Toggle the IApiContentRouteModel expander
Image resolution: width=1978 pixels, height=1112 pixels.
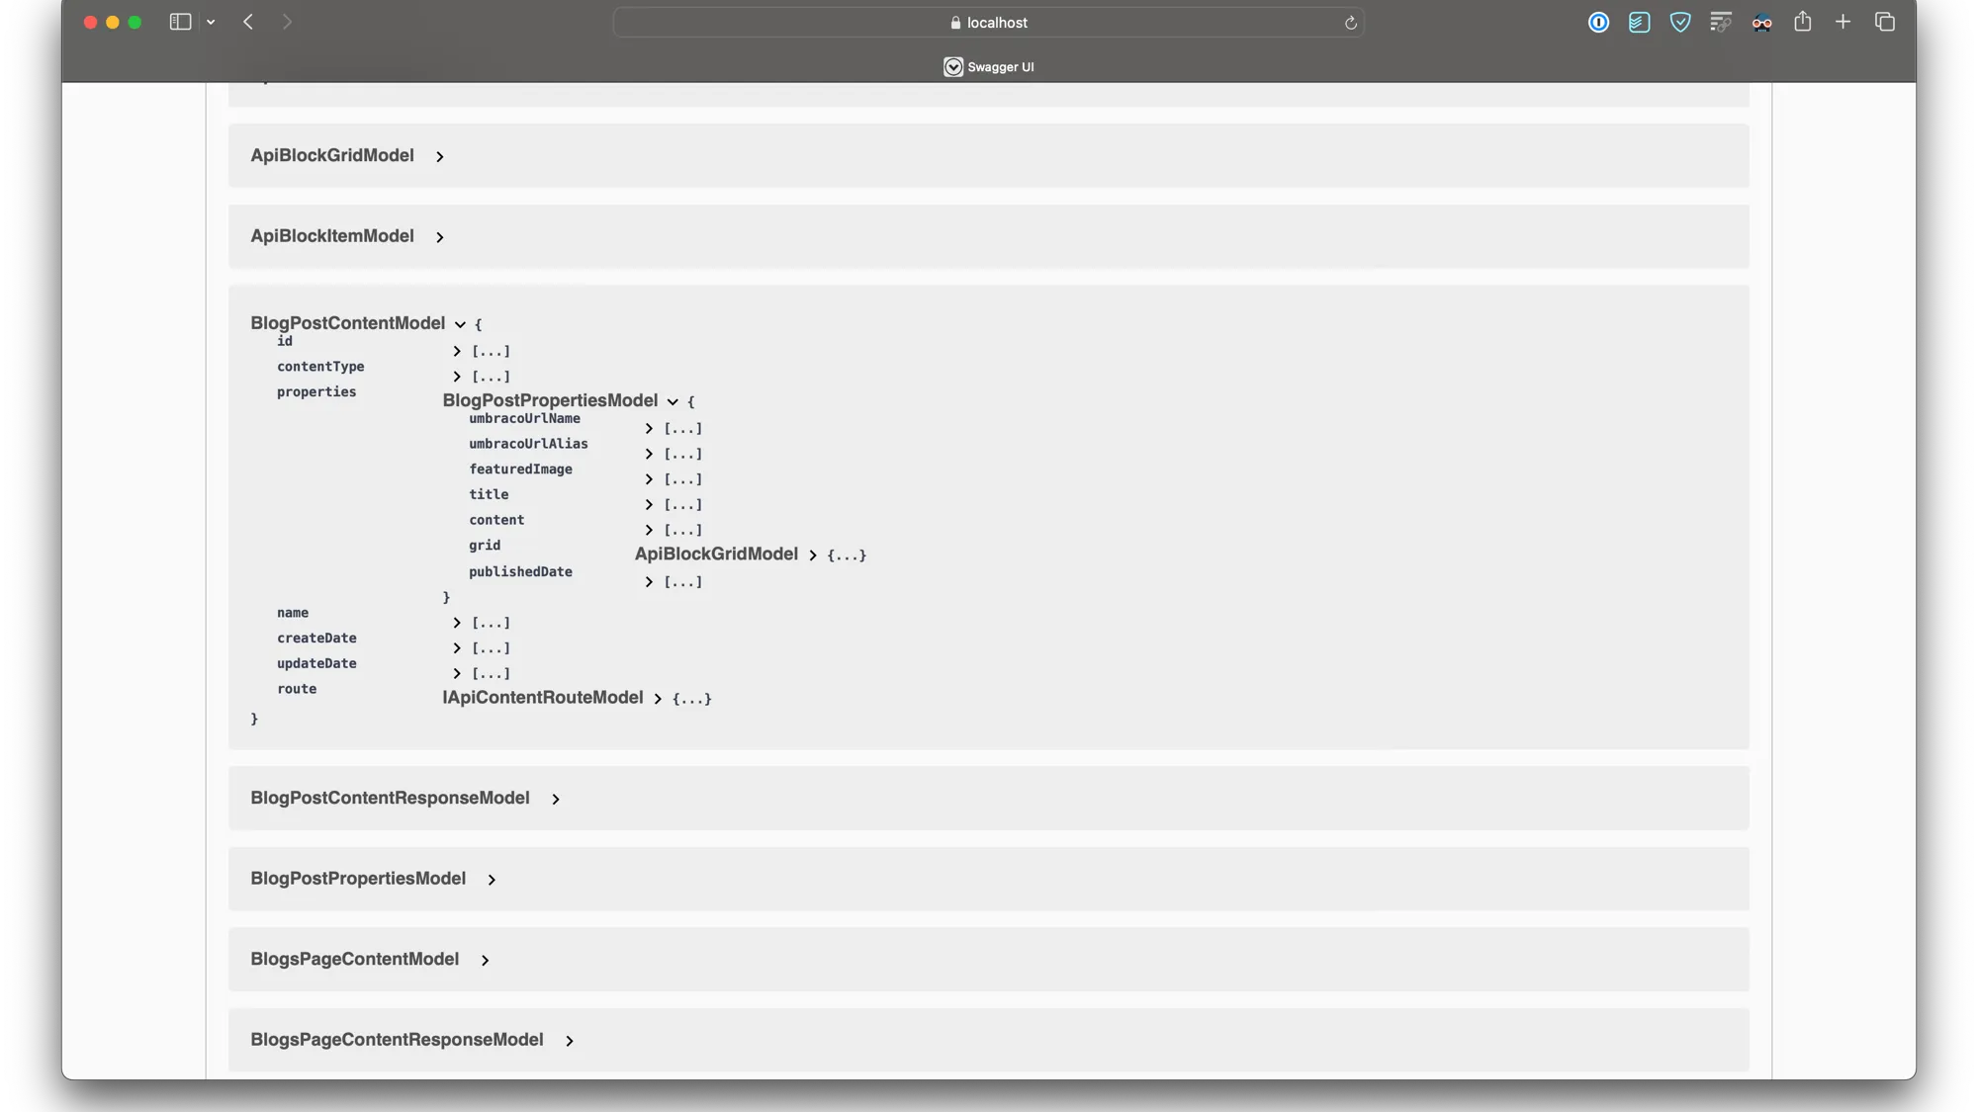point(658,698)
